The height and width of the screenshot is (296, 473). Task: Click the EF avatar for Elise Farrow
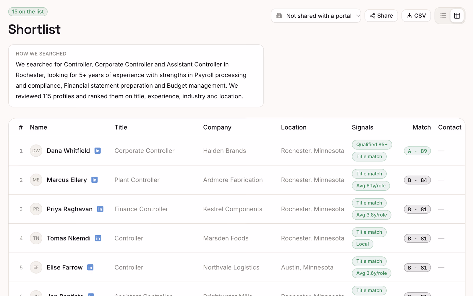coord(36,267)
